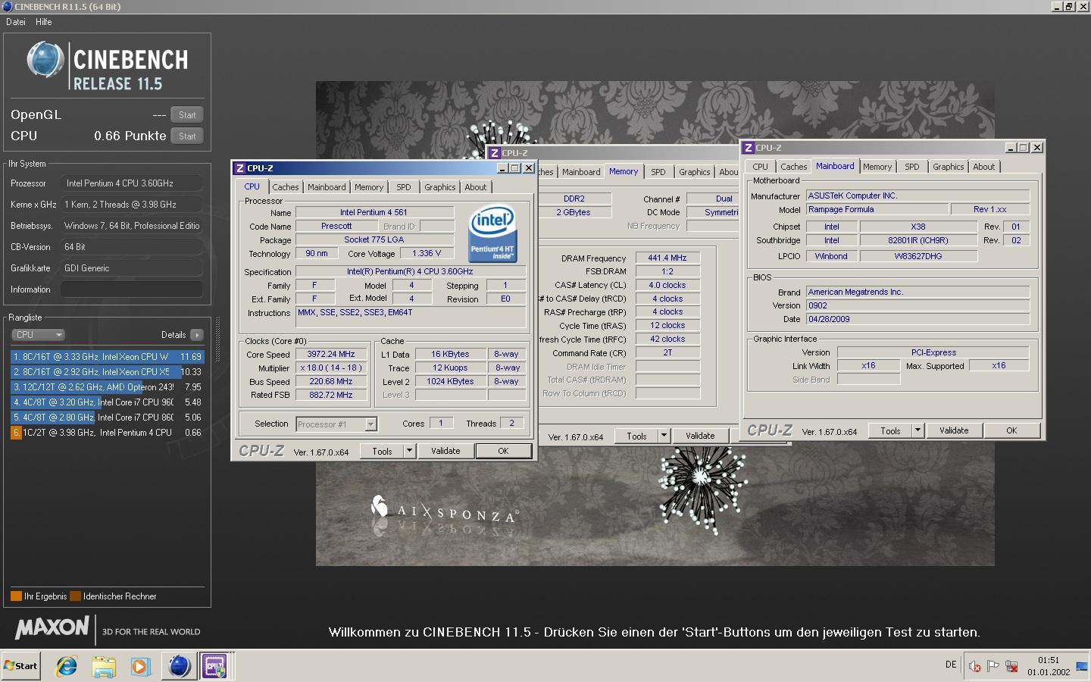
Task: Select ranking entry 8C/16T @ 2.92 GHz Xeon
Action: (107, 372)
